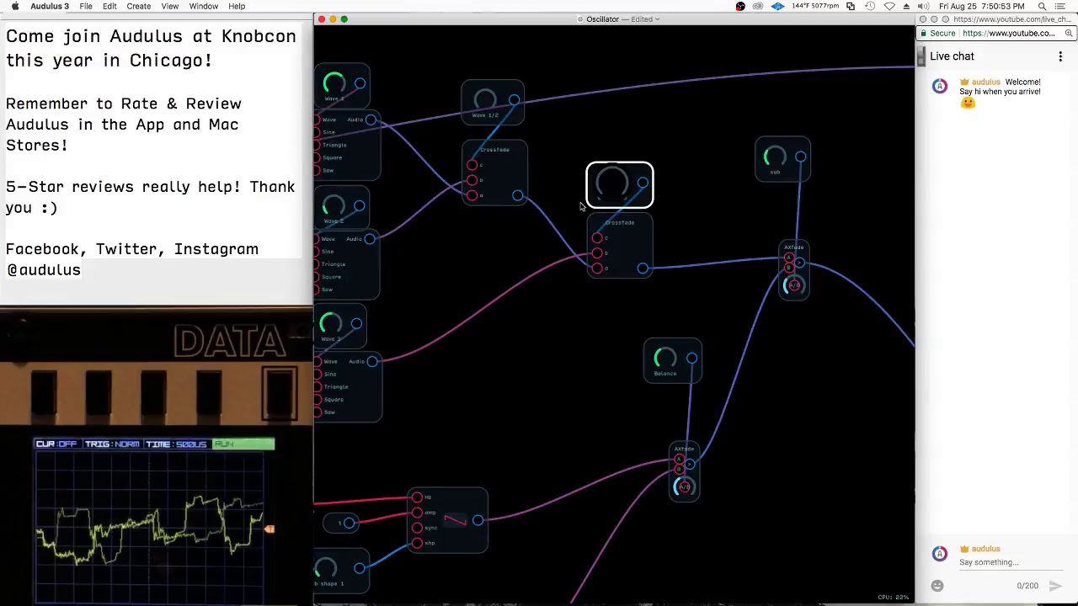
Task: Click the volume icon in the menu bar
Action: [923, 6]
